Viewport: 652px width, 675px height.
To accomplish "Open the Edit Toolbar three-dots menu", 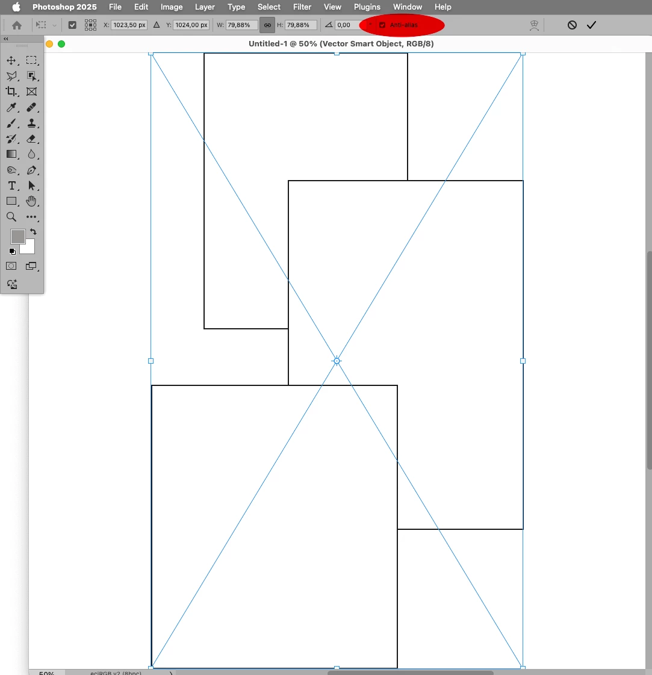I will tap(31, 217).
